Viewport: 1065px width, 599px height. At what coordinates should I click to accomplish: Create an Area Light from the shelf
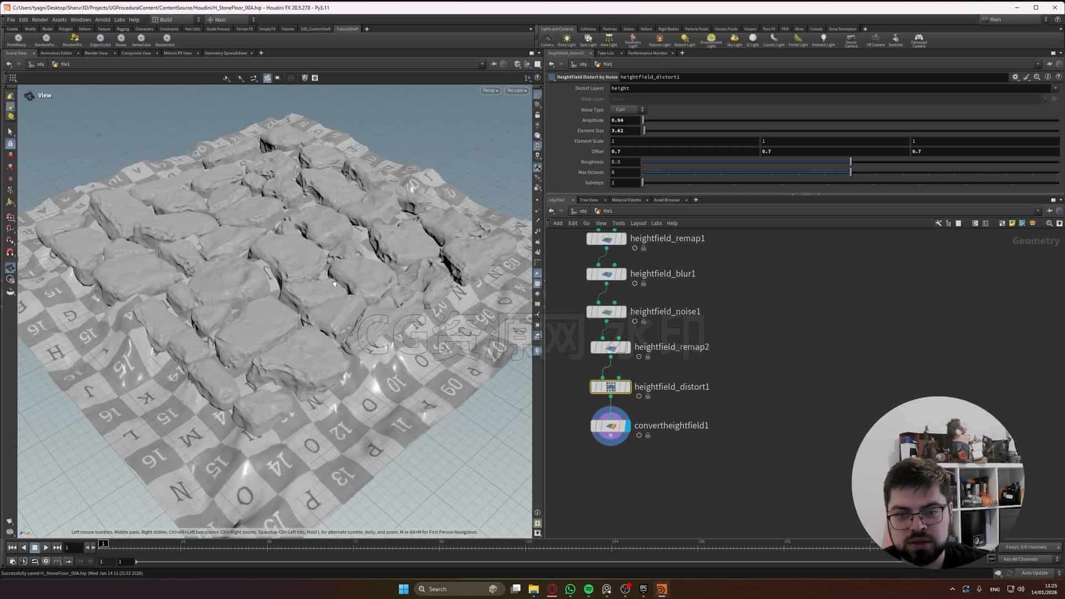coord(608,40)
